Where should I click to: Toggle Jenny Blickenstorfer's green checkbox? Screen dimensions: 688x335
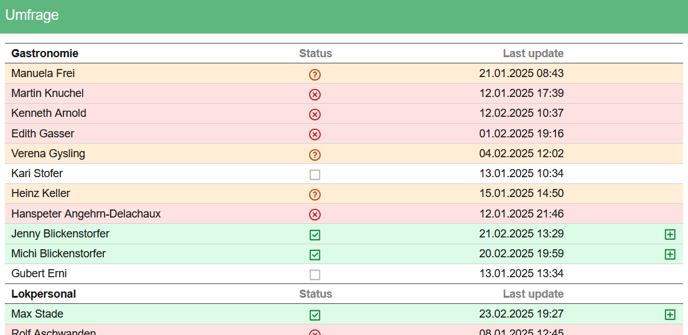click(315, 235)
